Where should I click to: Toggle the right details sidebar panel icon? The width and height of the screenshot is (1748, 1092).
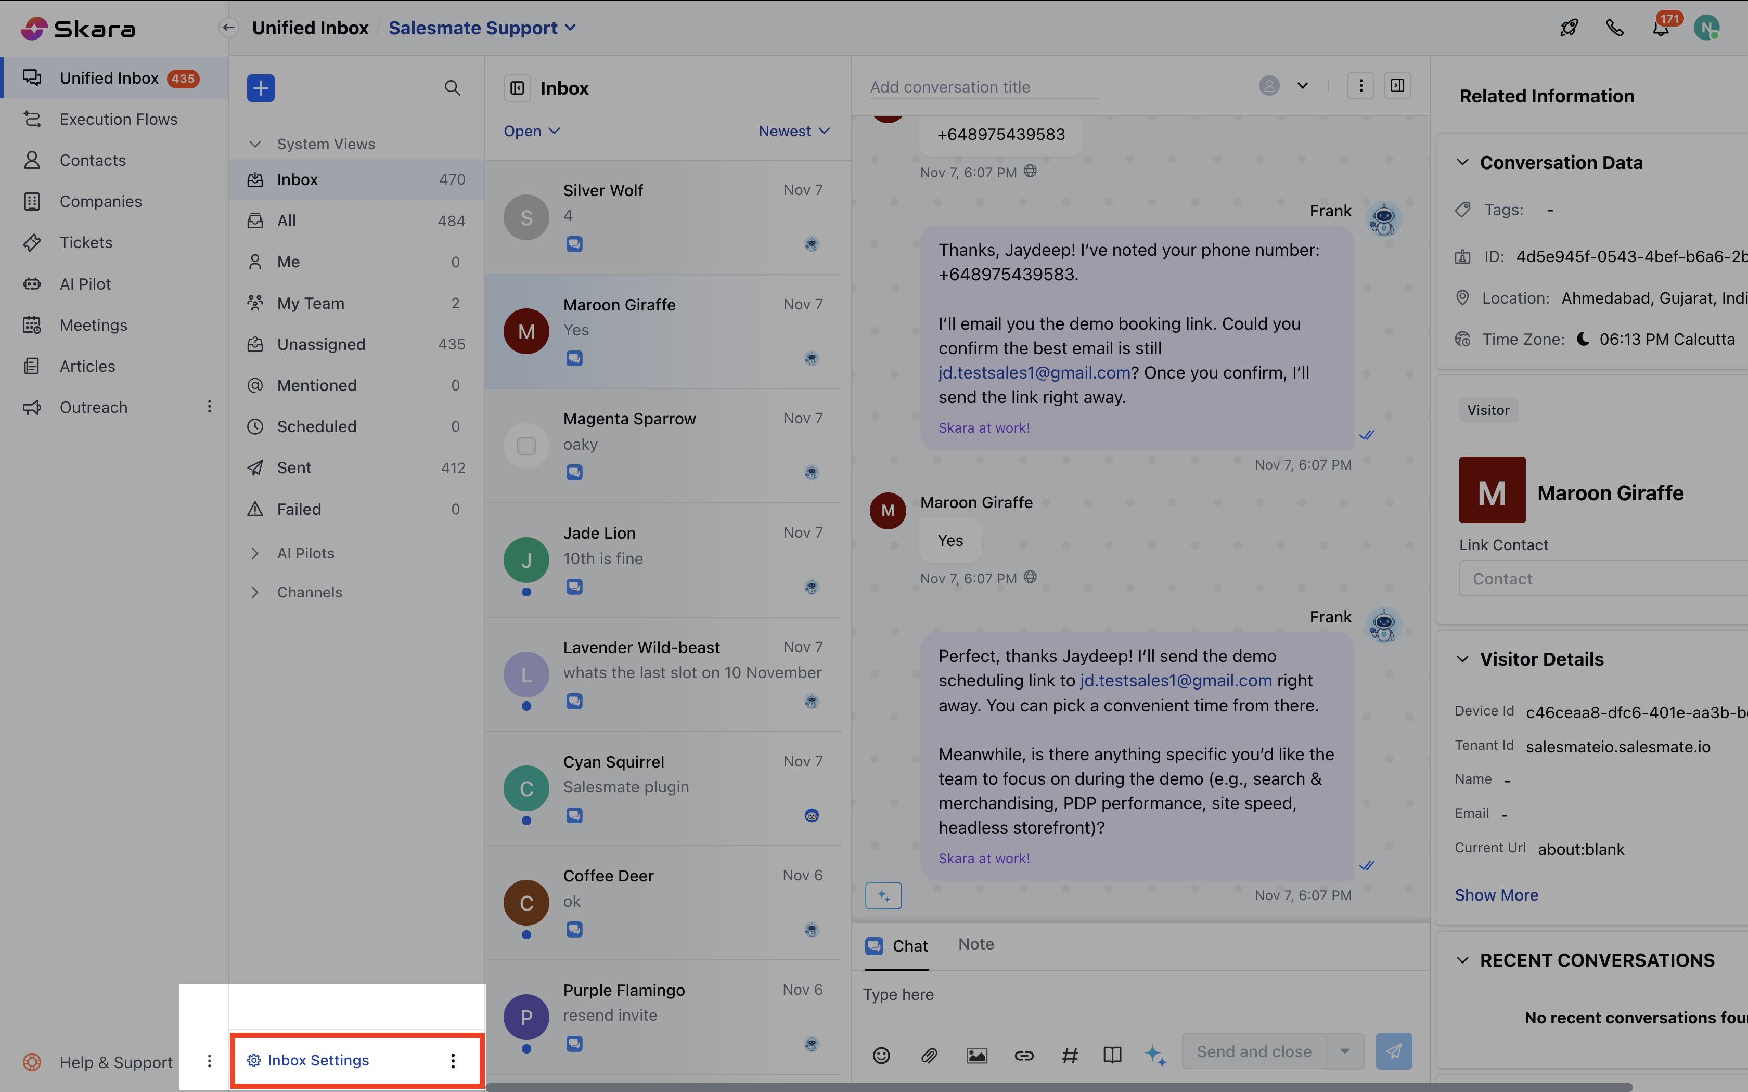pyautogui.click(x=1398, y=86)
